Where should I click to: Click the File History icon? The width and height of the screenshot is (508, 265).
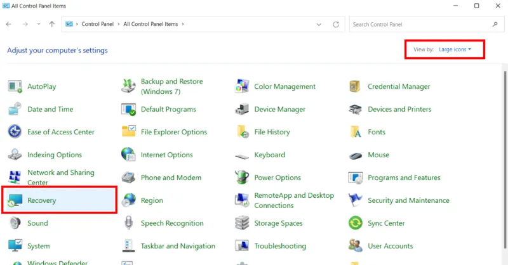pos(242,132)
